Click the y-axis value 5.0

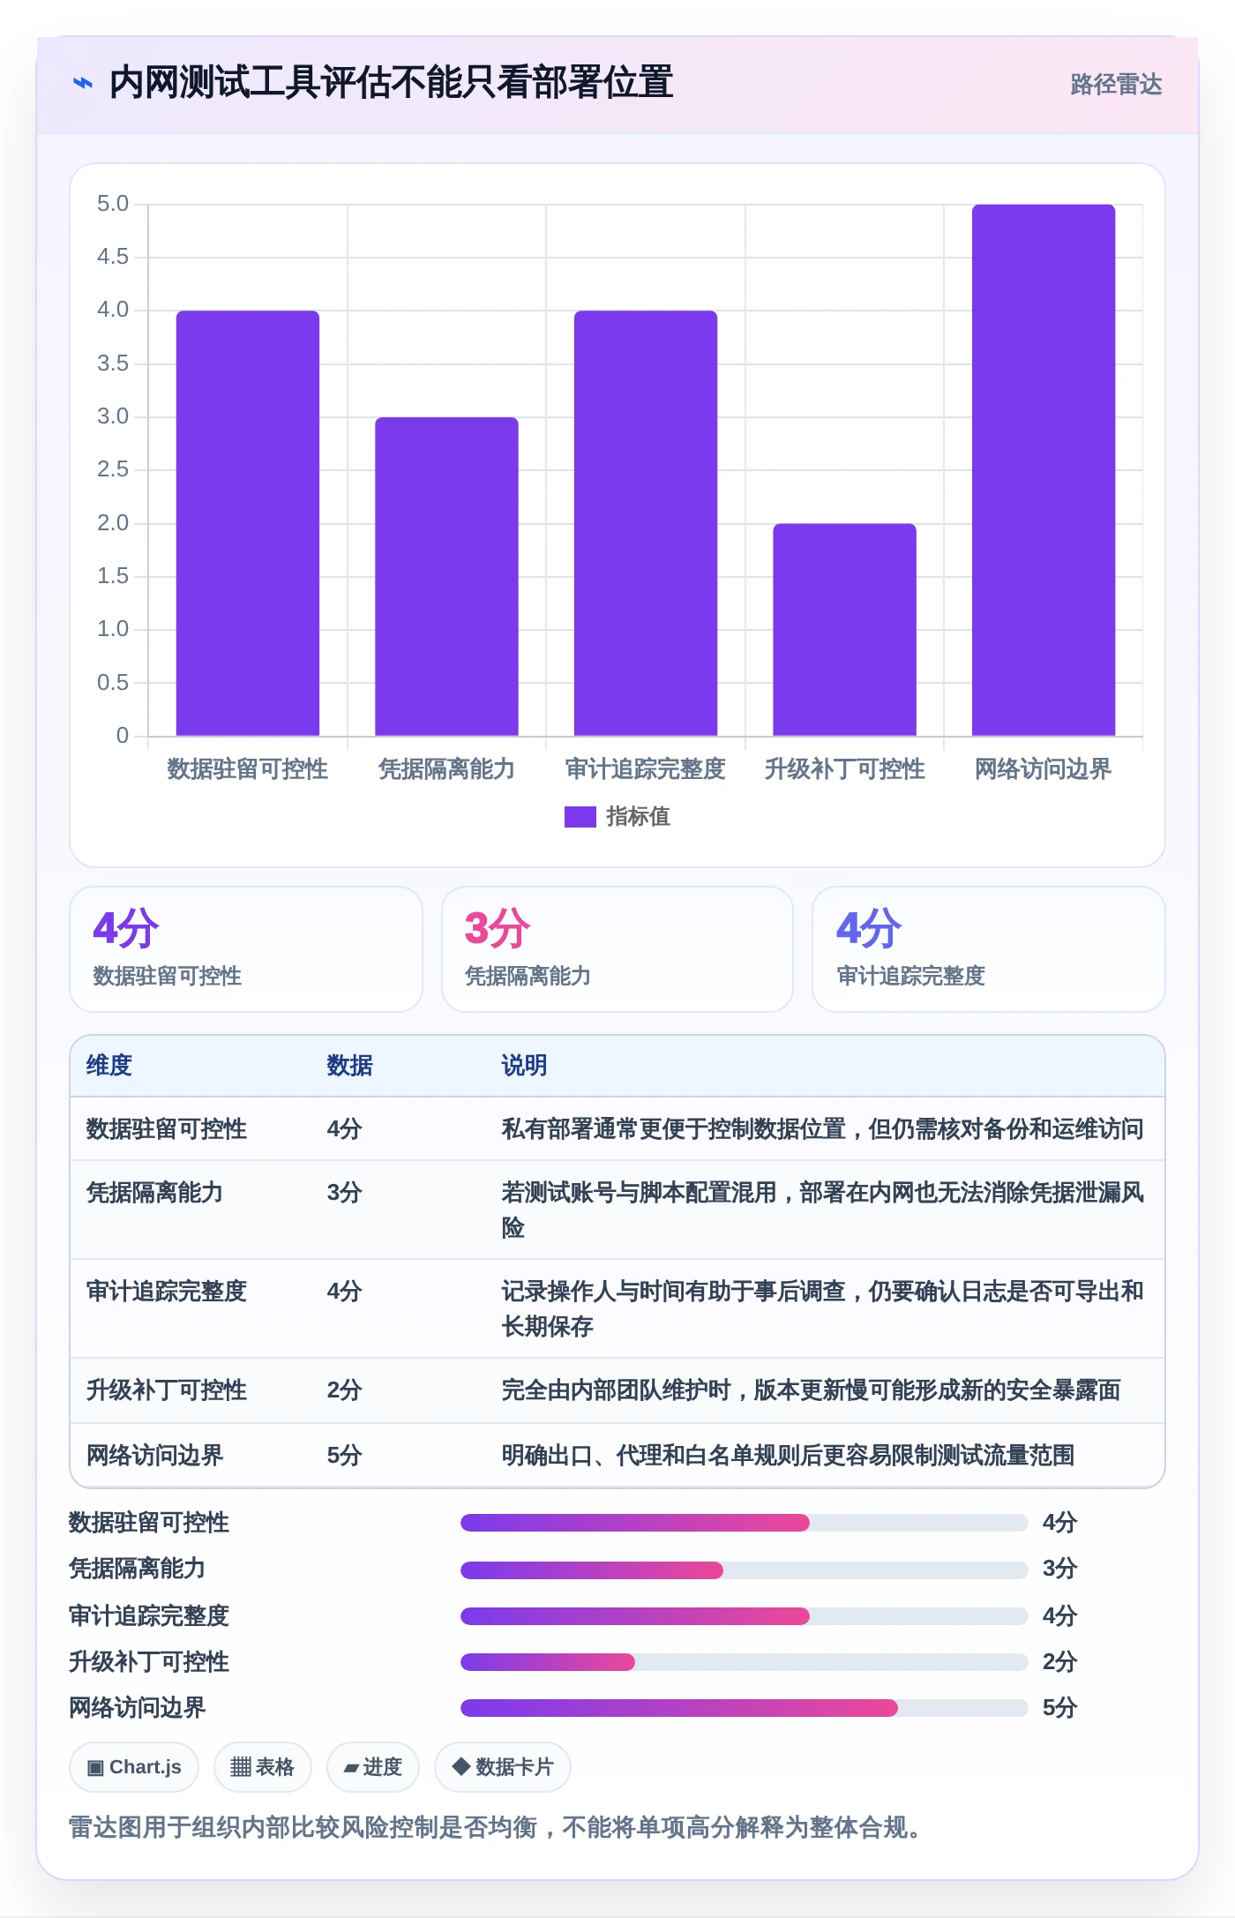coord(113,204)
